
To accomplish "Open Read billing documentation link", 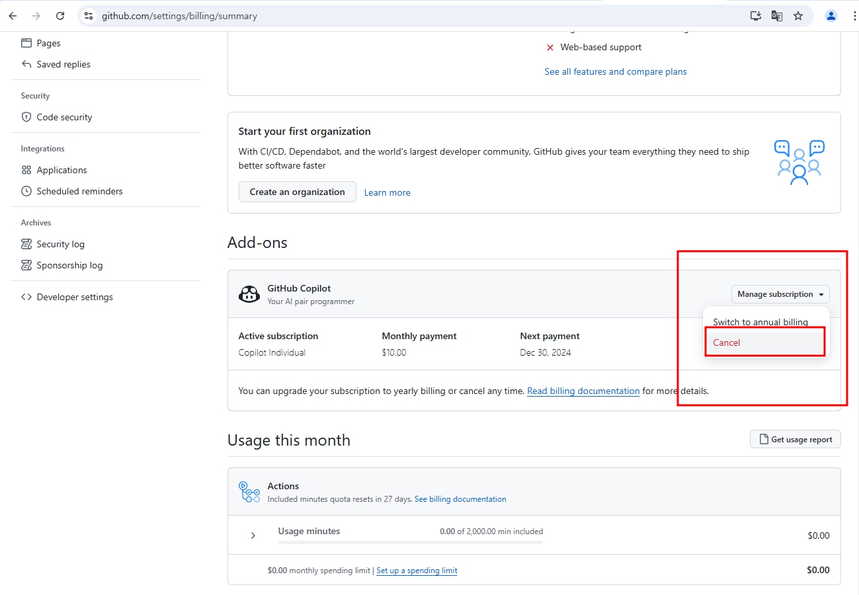I will (x=583, y=391).
